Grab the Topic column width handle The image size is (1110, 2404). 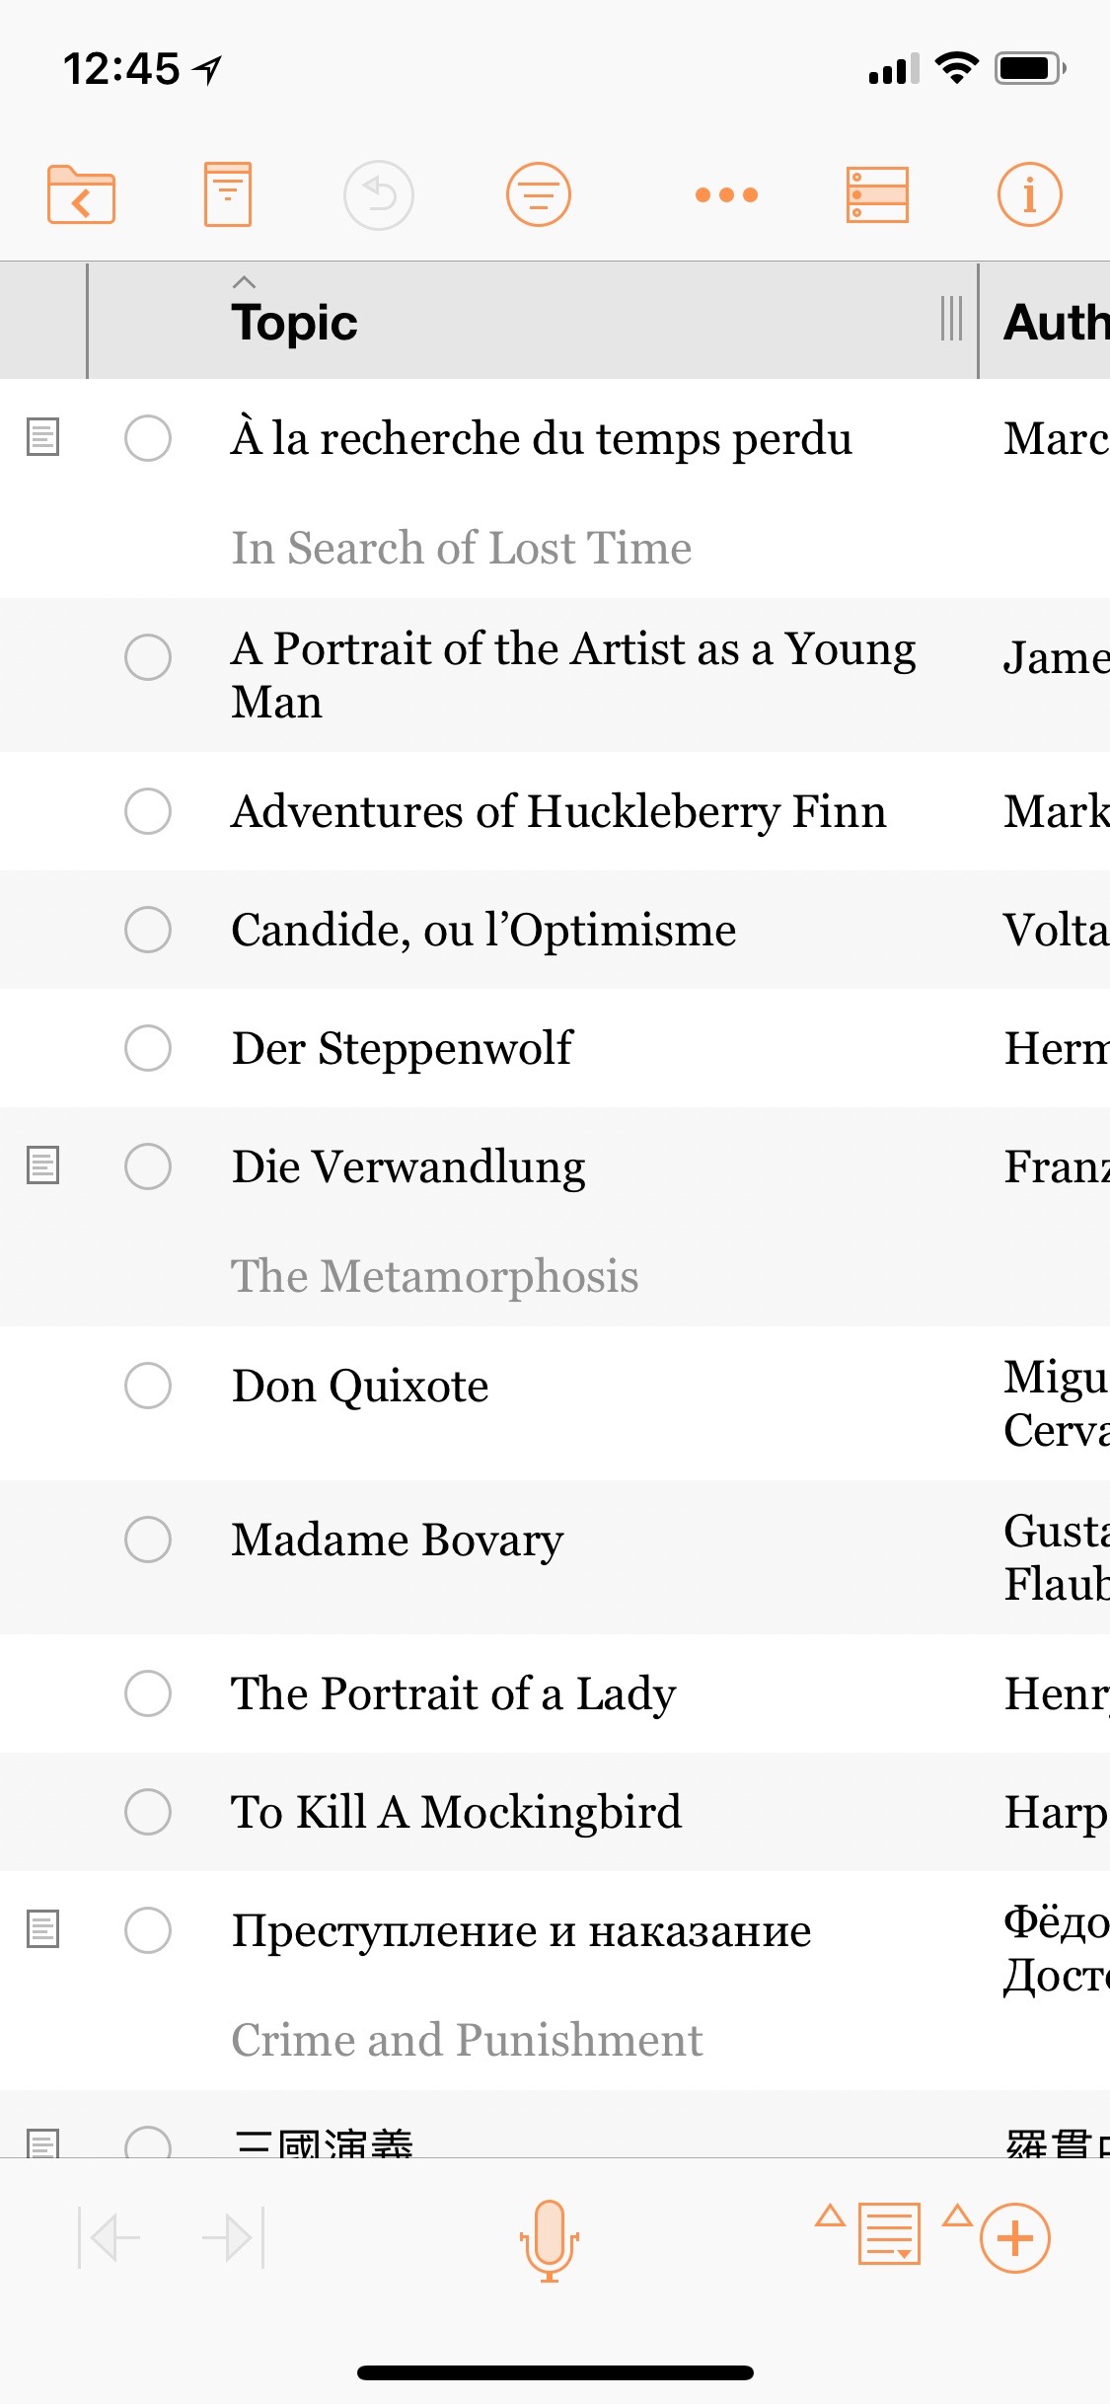[x=951, y=319]
